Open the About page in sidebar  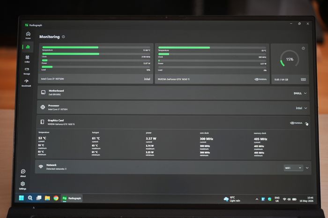click(x=23, y=173)
